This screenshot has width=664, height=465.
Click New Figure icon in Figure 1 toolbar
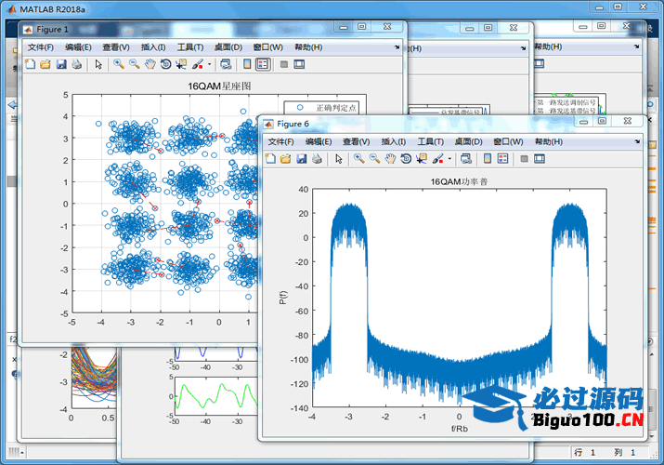coord(30,64)
